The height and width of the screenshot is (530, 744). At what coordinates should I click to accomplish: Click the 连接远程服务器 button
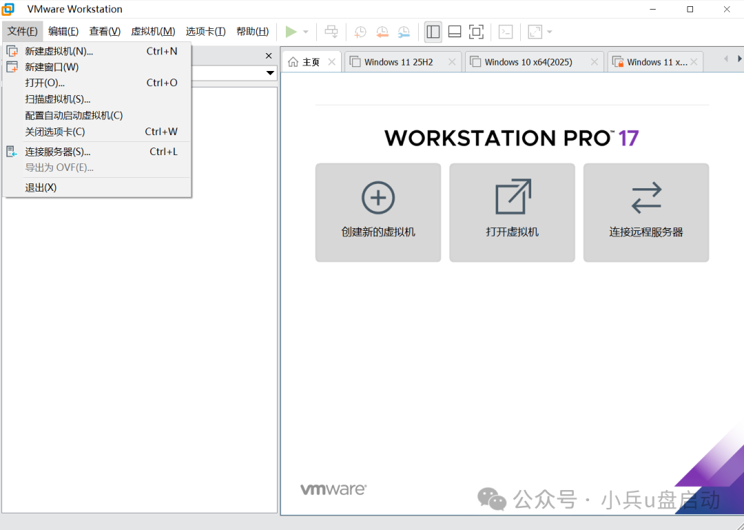coord(645,212)
